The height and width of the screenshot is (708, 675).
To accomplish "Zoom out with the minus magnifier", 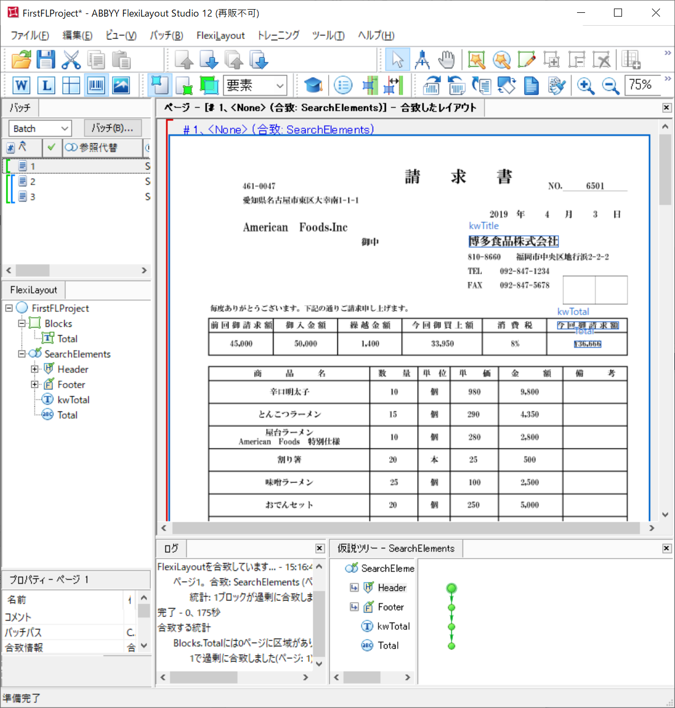I will [611, 85].
